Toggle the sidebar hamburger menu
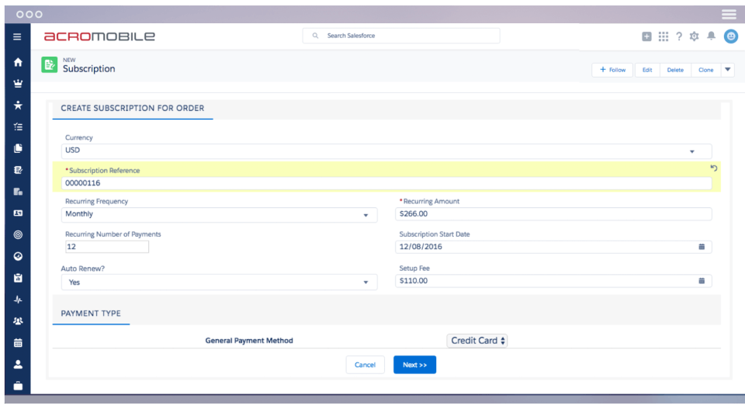This screenshot has width=745, height=409. 17,36
